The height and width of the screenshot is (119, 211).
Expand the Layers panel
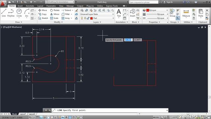[x=97, y=22]
